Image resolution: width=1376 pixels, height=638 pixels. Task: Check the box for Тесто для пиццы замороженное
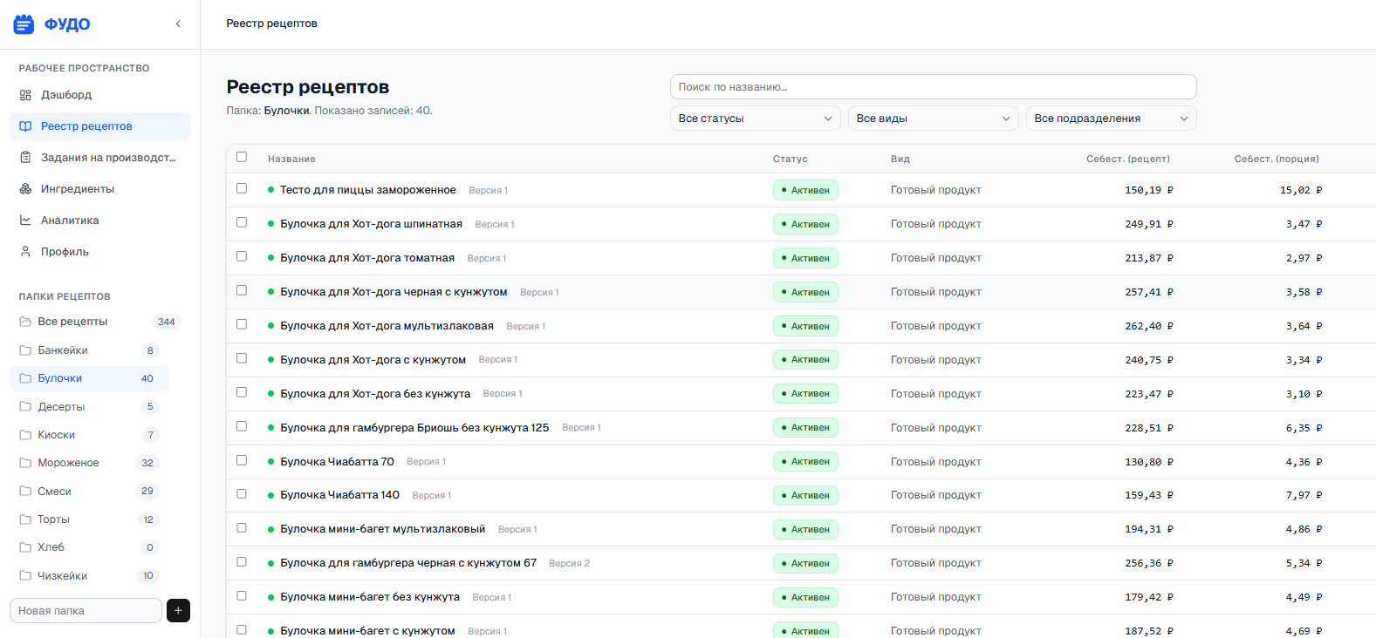[242, 189]
